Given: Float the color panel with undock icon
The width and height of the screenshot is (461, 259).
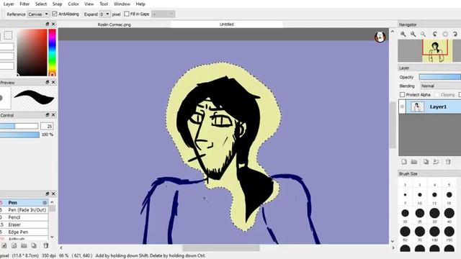Looking at the screenshot, I should click(47, 24).
